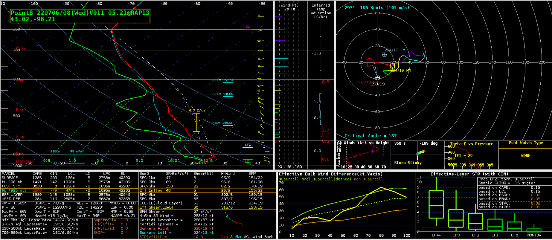Viewport: 552px width, 240px height.
Task: Click the 'SRH(m²/s²)' column header
Action: point(177,173)
